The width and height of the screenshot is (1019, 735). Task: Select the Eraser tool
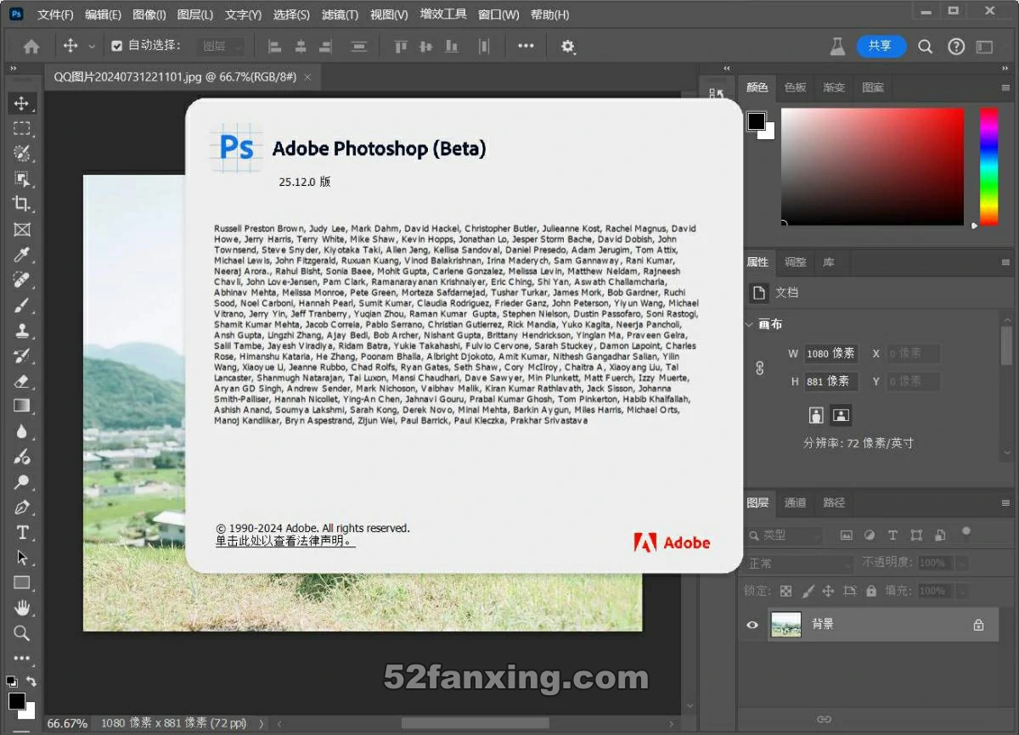[x=22, y=380]
